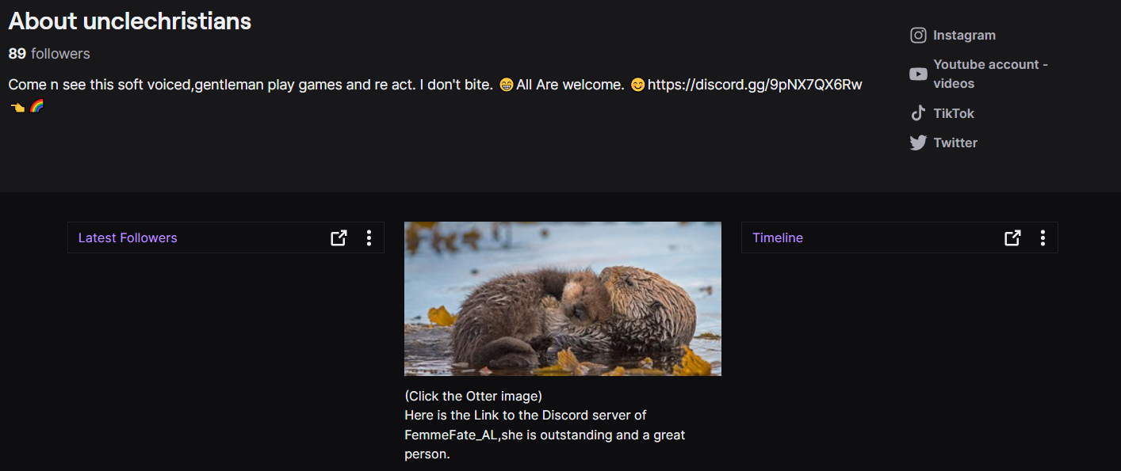
Task: Click the sea otter image
Action: click(563, 298)
